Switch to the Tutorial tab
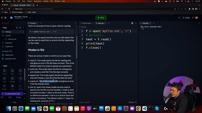Screen dimensions: 202x113 (32, 23)
